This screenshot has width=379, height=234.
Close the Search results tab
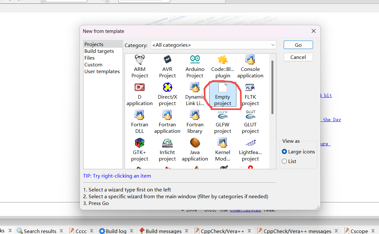pyautogui.click(x=62, y=231)
